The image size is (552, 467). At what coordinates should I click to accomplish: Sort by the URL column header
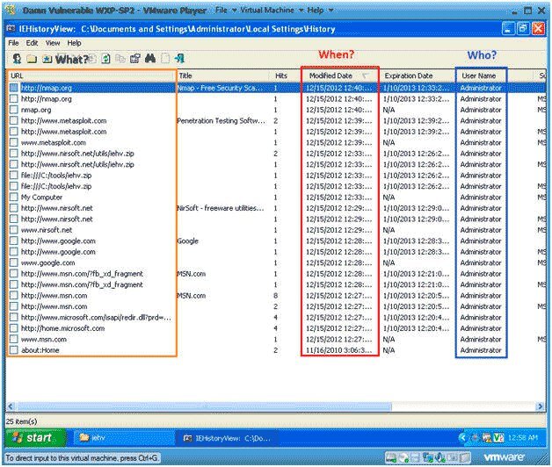[91, 75]
